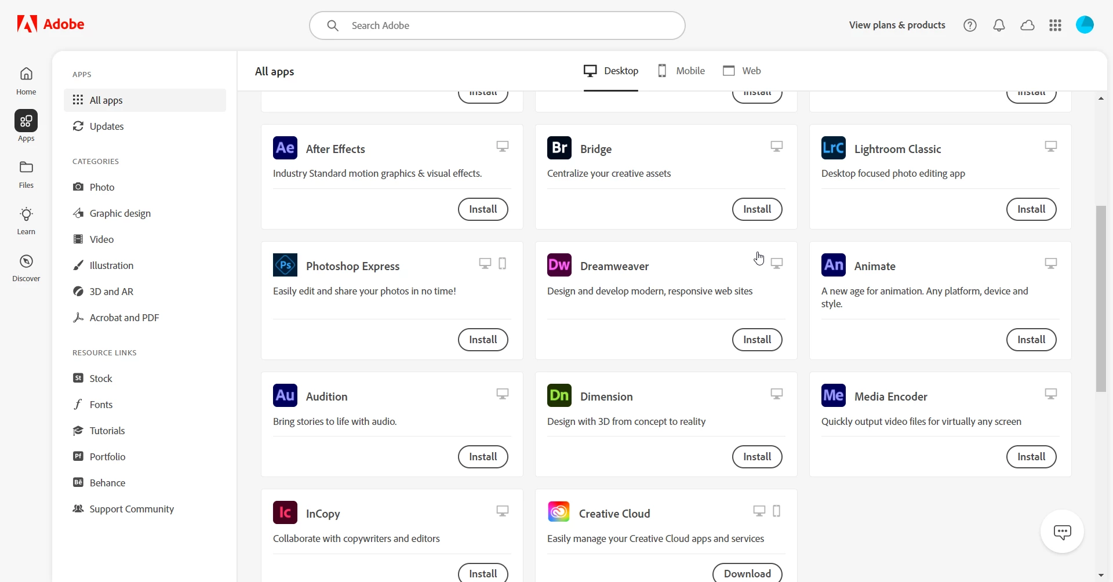Open the Fonts resource link
Viewport: 1113px width, 582px height.
tap(145, 405)
